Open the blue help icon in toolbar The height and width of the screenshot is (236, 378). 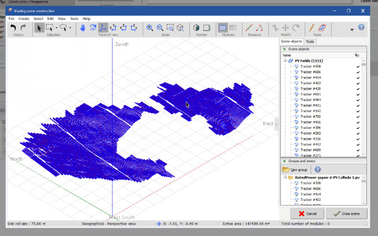361,28
